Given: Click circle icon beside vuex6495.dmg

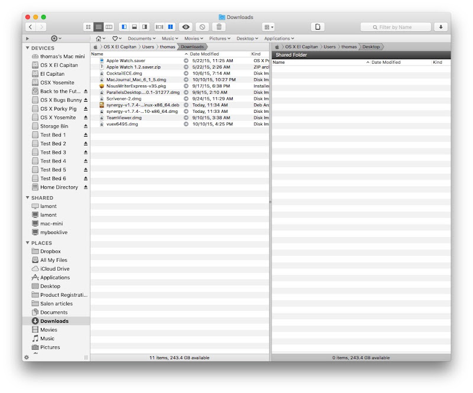Looking at the screenshot, I should (186, 124).
